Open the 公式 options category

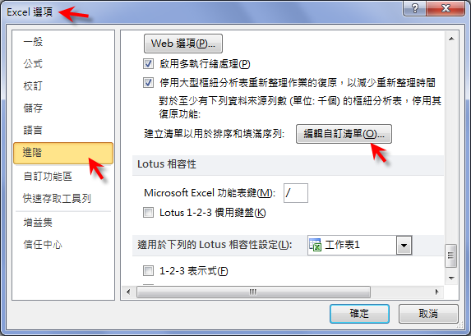click(x=33, y=64)
